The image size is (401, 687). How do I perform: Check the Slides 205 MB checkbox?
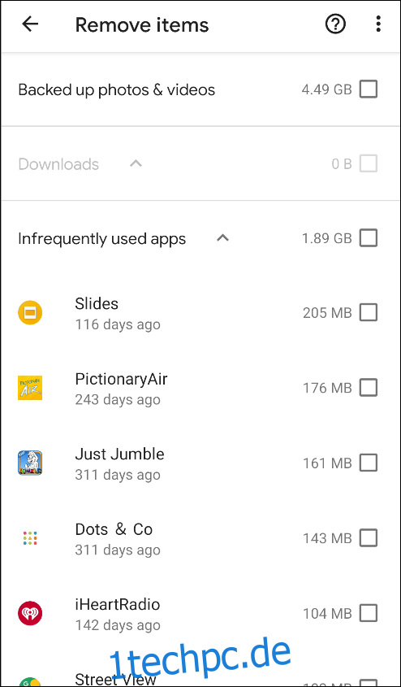pyautogui.click(x=369, y=313)
